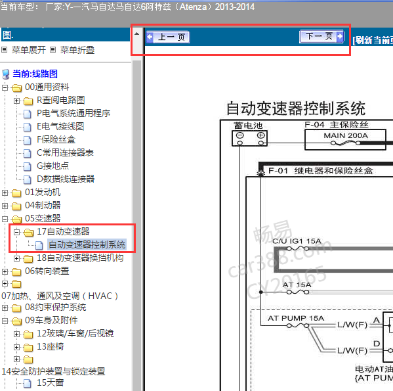The image size is (393, 391).
Task: Click the AT PUMP 15A fuse label
Action: (x=296, y=318)
